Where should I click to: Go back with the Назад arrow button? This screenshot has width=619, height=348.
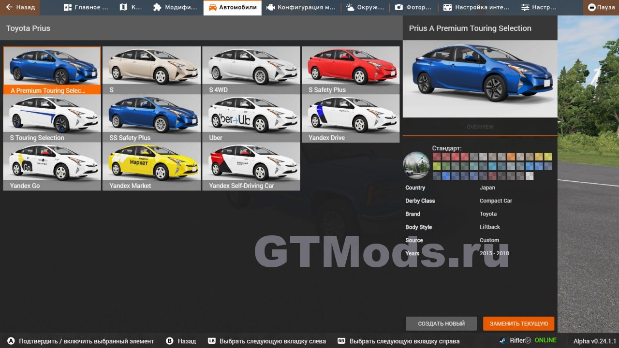pyautogui.click(x=20, y=7)
